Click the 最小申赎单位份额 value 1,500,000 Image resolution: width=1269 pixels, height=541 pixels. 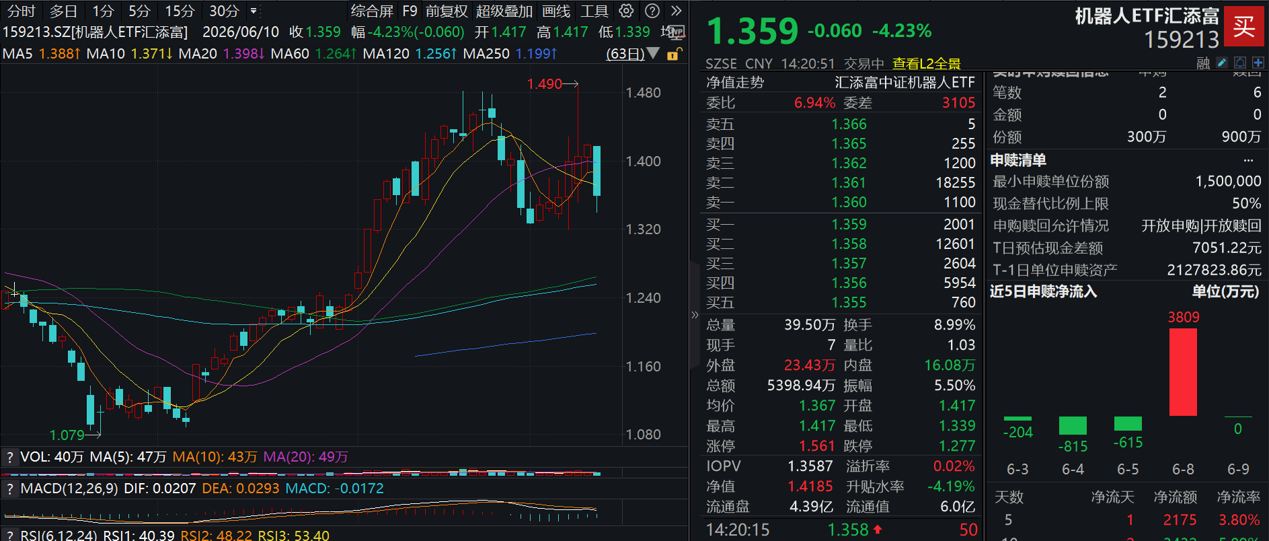(x=1228, y=182)
